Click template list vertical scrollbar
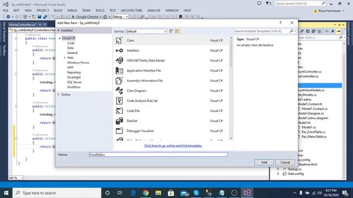Viewport: 353px width, 198px height. (231, 88)
